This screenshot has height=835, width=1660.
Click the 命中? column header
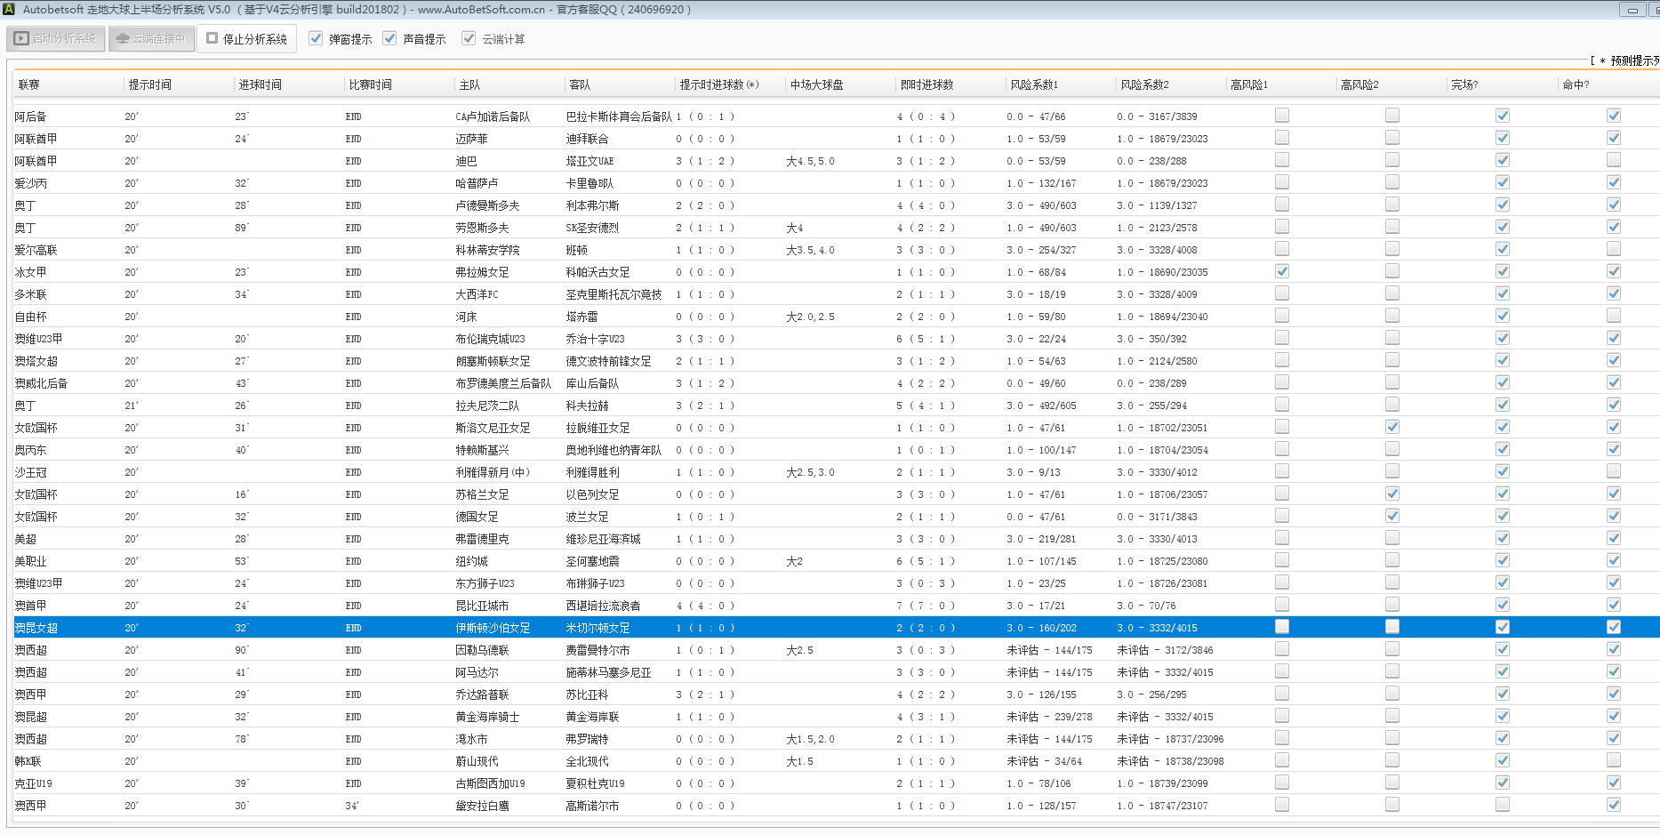[x=1576, y=84]
